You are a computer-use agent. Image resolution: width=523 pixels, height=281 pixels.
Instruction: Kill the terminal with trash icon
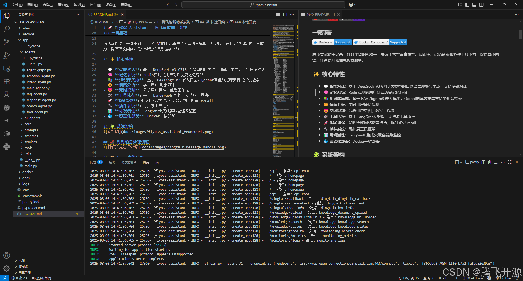(x=489, y=162)
